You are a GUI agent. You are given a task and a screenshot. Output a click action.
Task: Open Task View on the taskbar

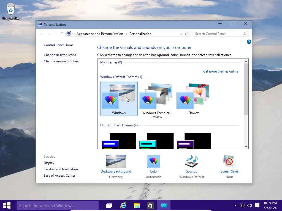click(x=109, y=206)
